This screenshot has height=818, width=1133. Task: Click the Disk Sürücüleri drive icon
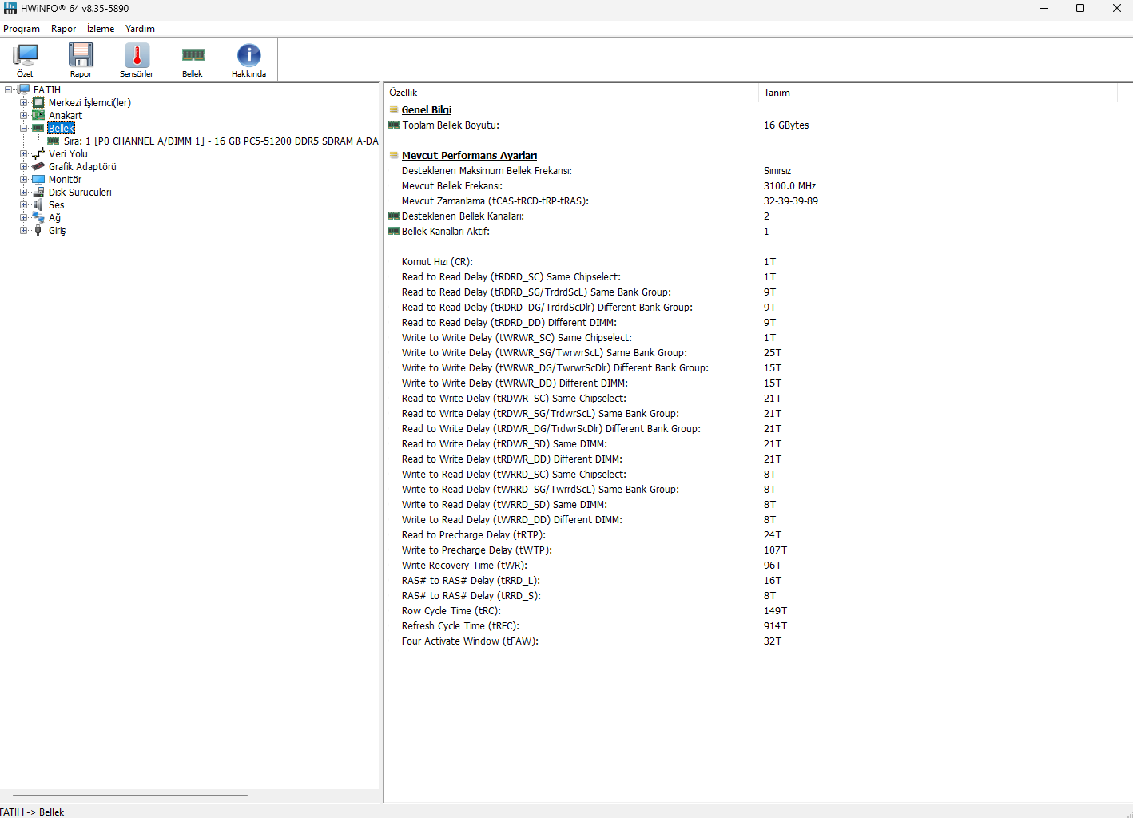pos(38,192)
